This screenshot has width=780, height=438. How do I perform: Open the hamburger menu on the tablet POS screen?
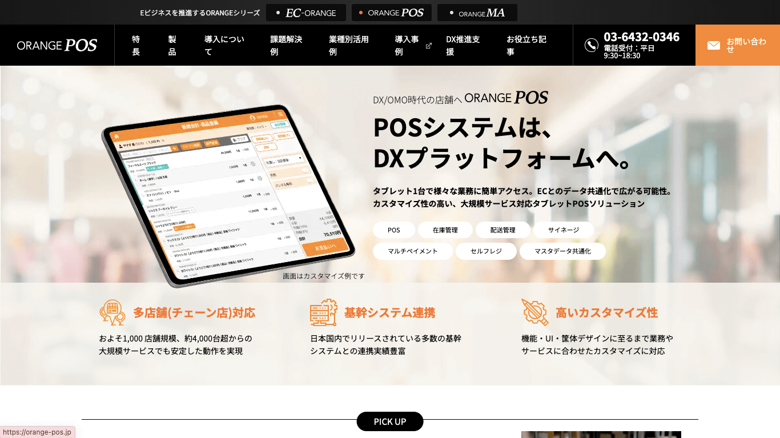coord(279,114)
